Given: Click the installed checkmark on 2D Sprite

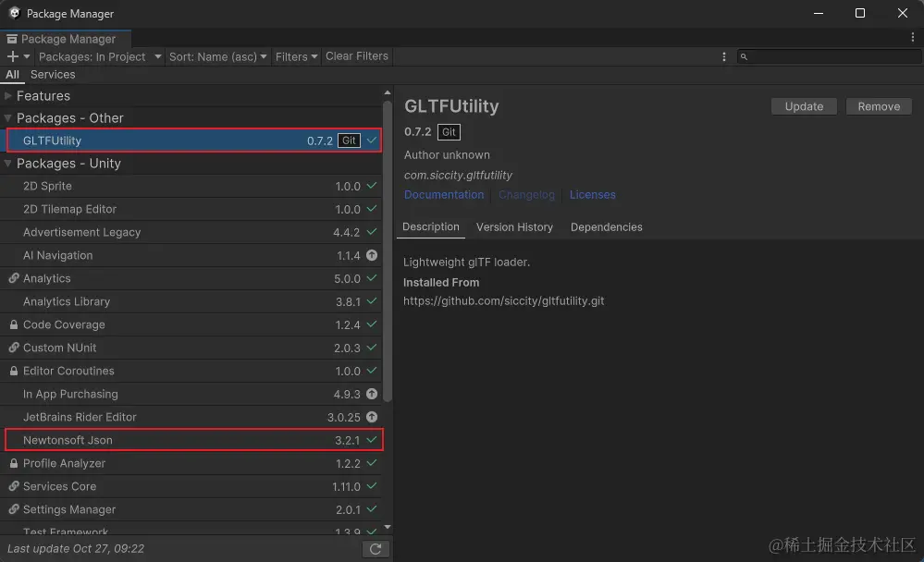Looking at the screenshot, I should click(371, 186).
